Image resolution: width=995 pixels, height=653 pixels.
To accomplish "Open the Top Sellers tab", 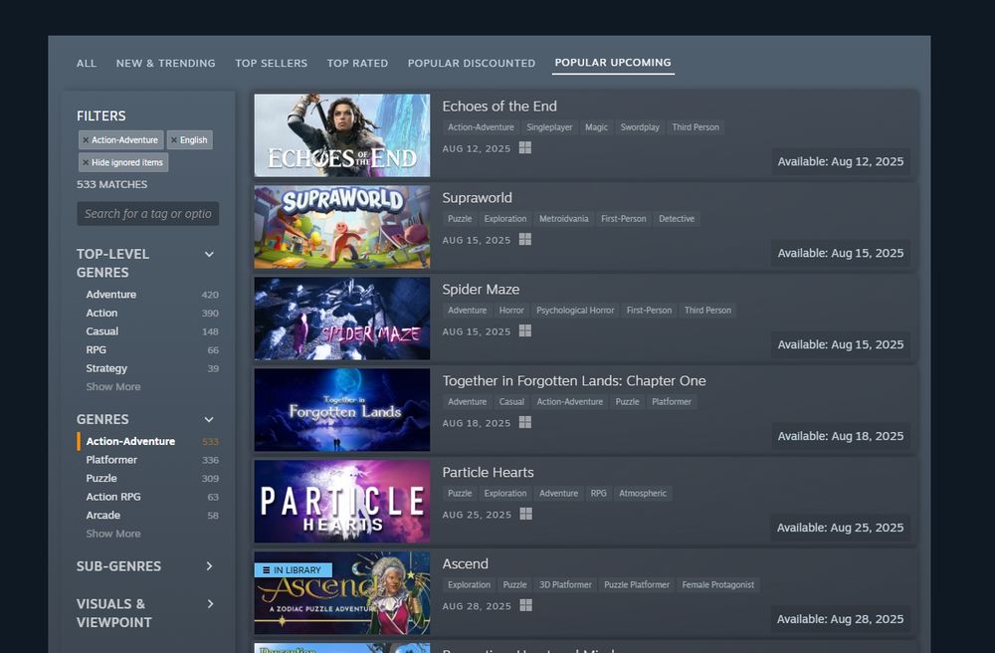I will 271,64.
